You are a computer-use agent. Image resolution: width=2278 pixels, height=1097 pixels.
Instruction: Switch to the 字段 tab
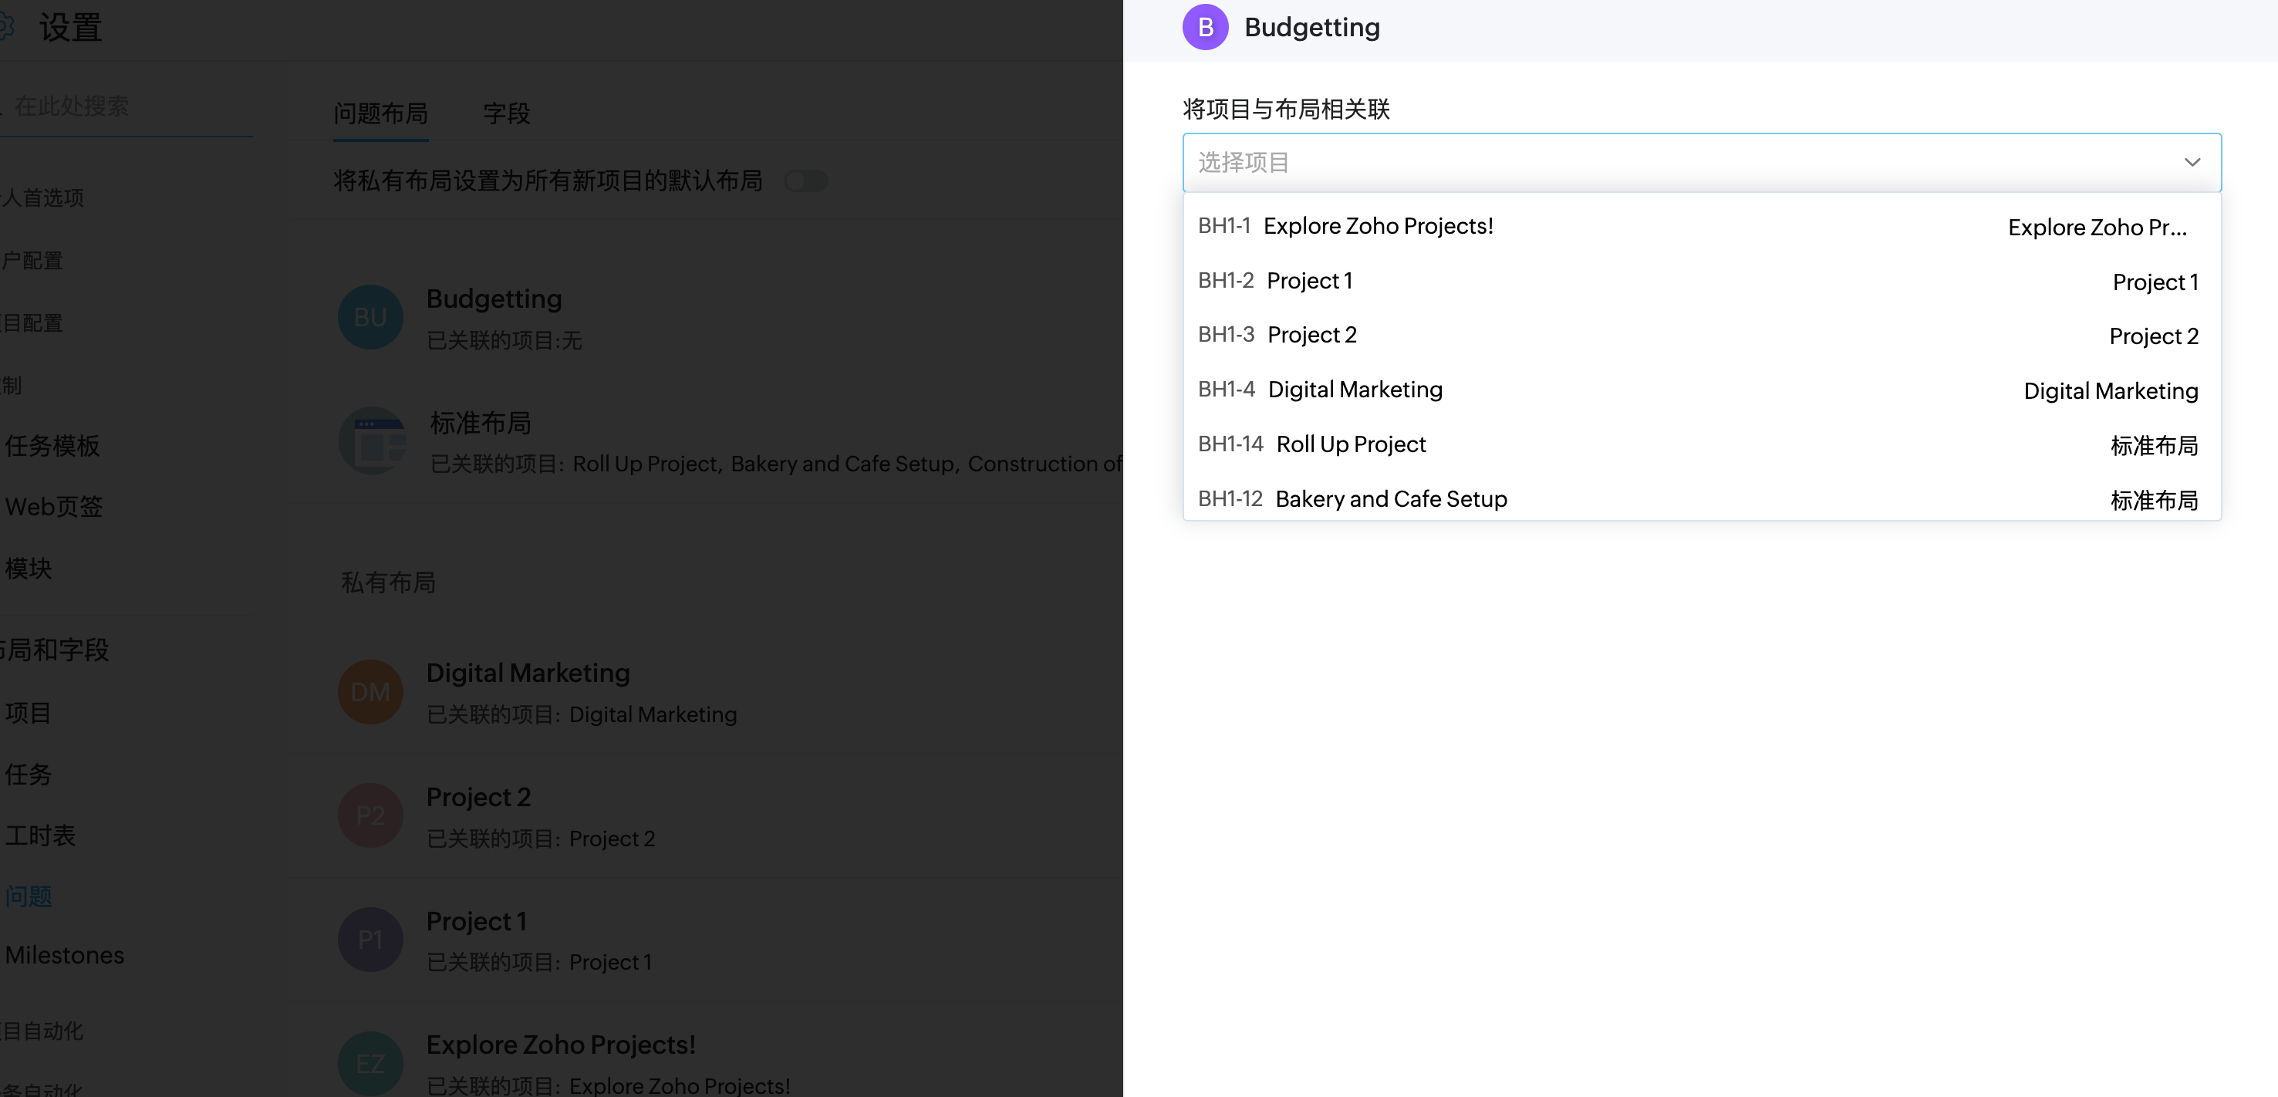coord(506,113)
